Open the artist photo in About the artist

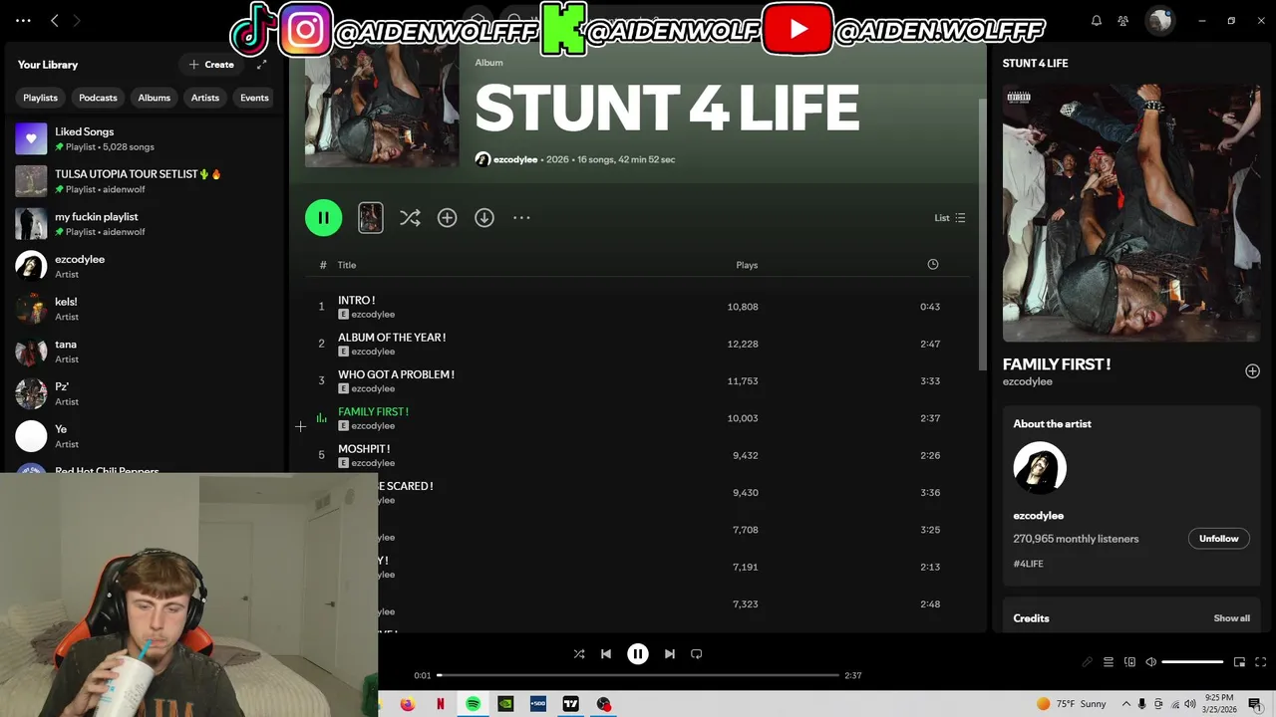tap(1040, 468)
